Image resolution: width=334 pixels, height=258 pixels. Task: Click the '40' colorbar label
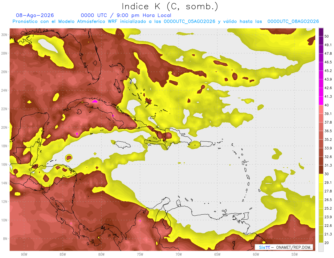click(327, 105)
